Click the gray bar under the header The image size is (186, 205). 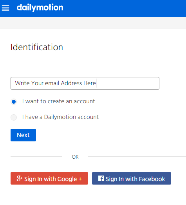[93, 23]
